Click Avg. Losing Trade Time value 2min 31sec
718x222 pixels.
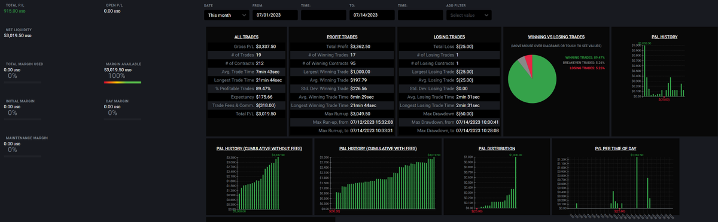(468, 96)
